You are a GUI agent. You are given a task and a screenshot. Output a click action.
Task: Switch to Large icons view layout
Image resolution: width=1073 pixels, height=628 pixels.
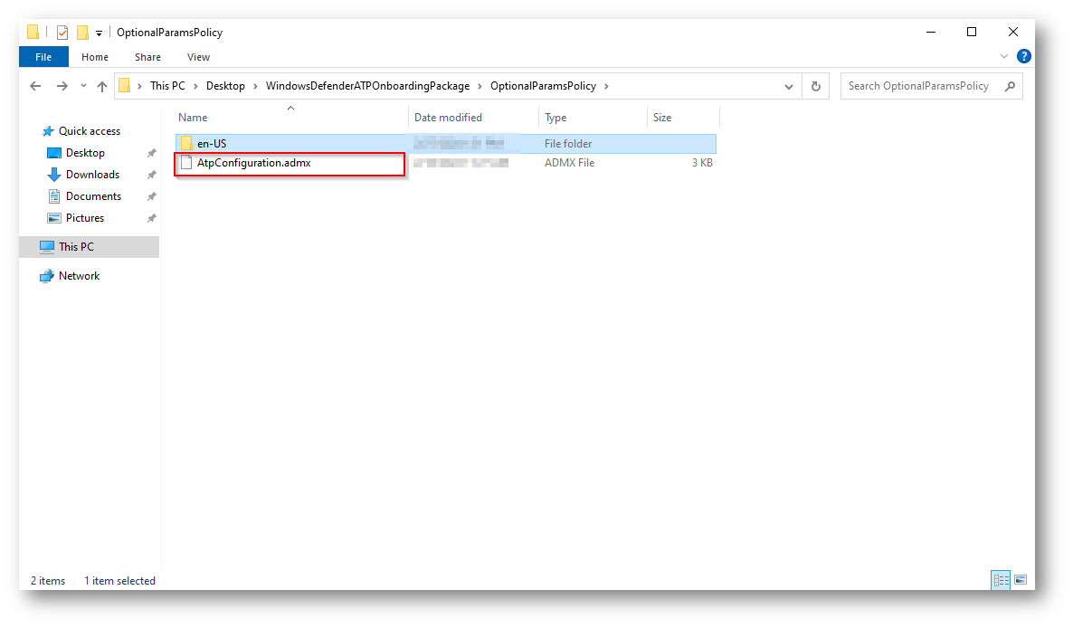pos(1021,580)
